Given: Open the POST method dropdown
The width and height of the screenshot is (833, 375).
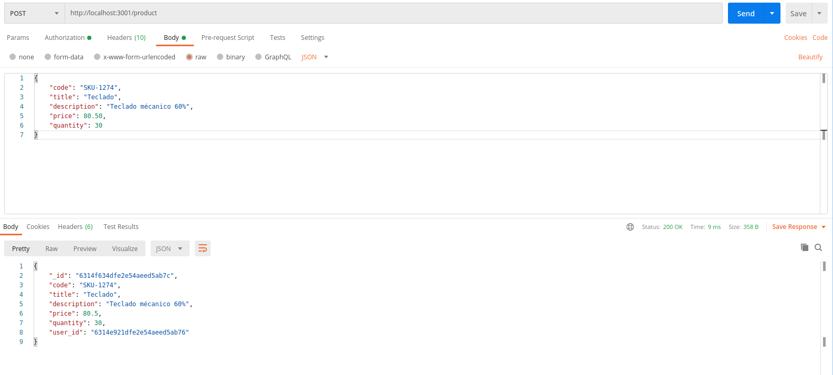Looking at the screenshot, I should pyautogui.click(x=34, y=13).
